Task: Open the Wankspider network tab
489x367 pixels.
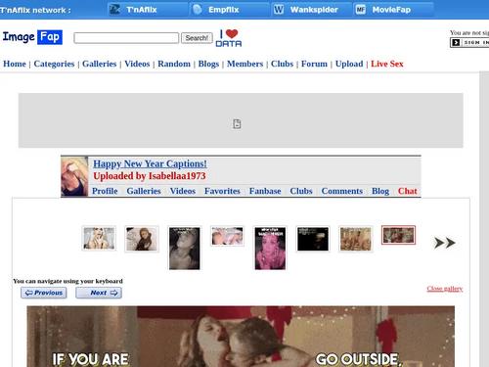Action: (x=311, y=10)
